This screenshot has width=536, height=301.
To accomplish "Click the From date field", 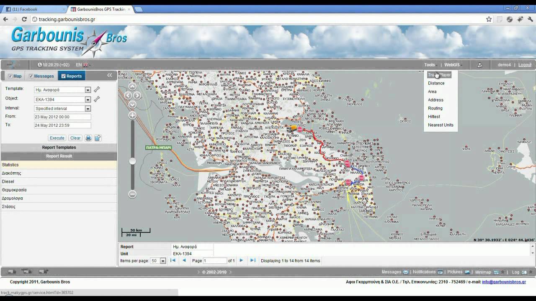I will click(62, 117).
